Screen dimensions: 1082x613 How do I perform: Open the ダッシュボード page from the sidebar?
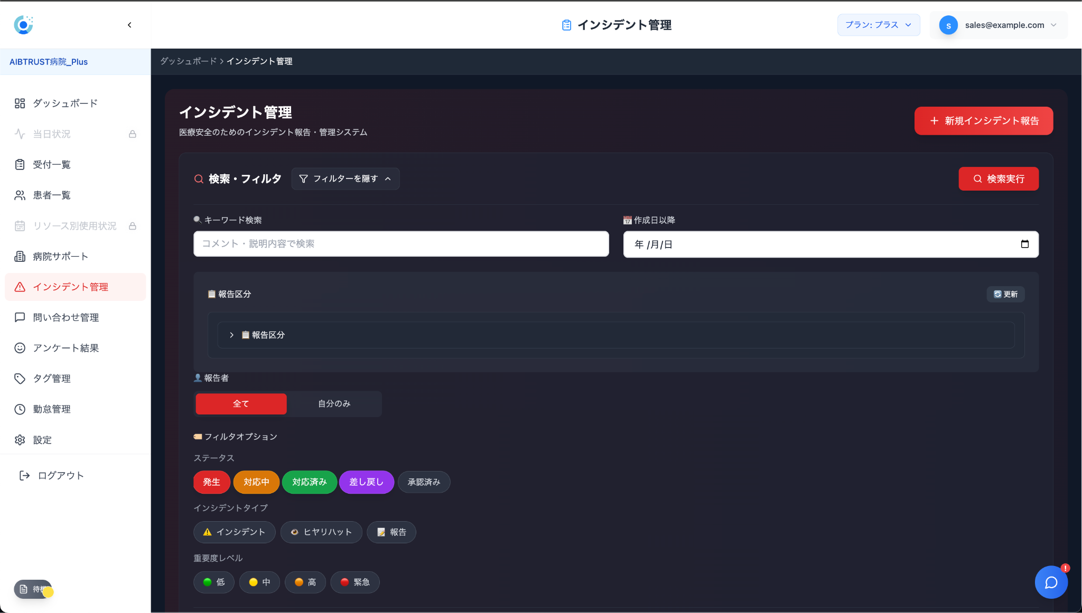tap(64, 103)
